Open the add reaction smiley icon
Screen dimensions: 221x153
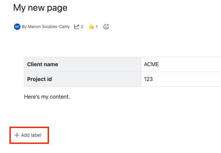click(x=106, y=27)
